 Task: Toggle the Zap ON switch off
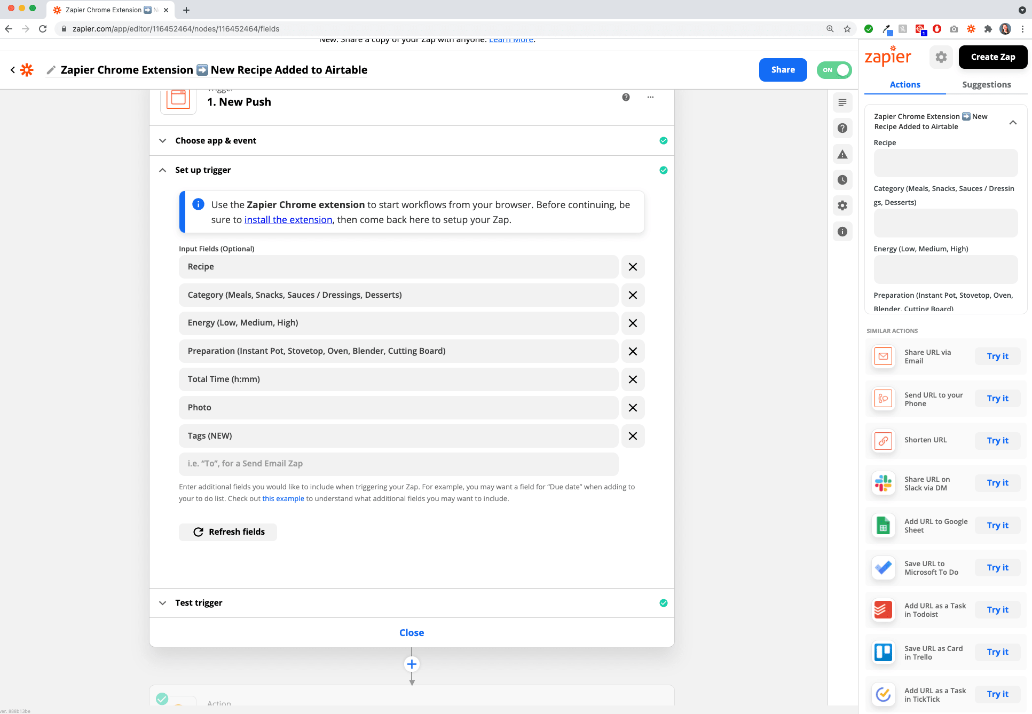pyautogui.click(x=834, y=70)
